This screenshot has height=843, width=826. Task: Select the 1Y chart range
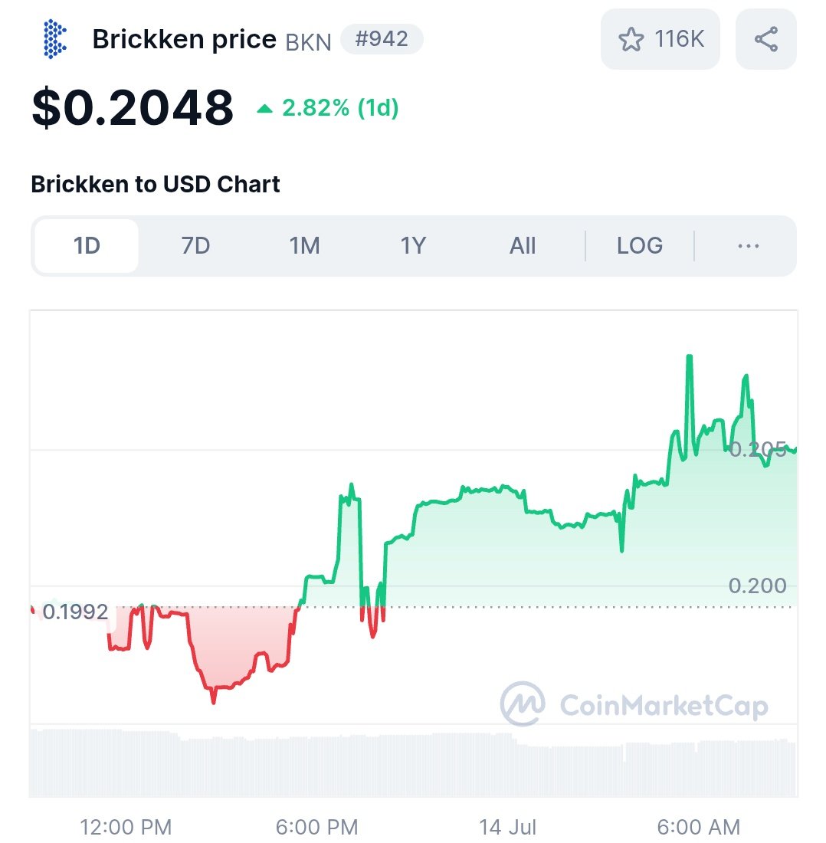pos(413,246)
